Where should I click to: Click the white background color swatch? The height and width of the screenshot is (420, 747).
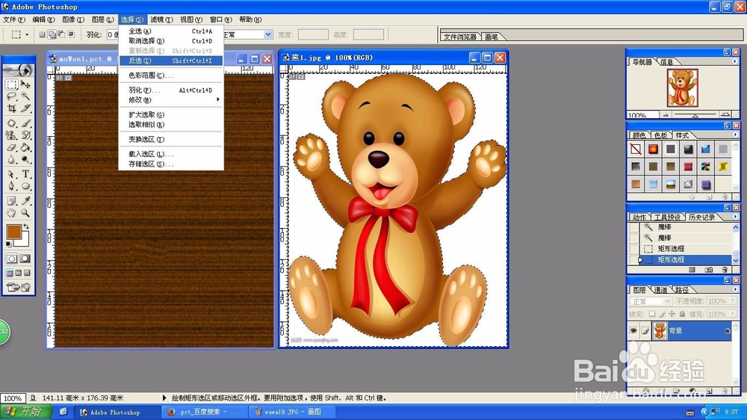click(x=25, y=241)
